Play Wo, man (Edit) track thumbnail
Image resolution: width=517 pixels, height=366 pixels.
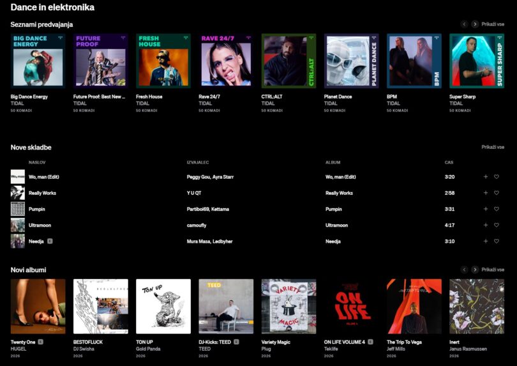[17, 176]
